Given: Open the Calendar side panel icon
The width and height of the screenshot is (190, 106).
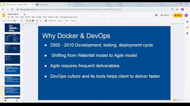Looking at the screenshot, I should [187, 22].
